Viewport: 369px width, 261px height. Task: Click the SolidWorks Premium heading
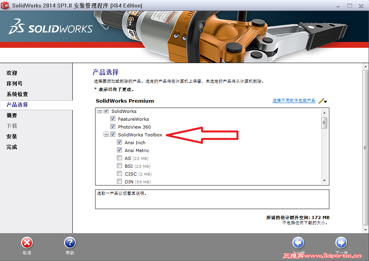125,101
